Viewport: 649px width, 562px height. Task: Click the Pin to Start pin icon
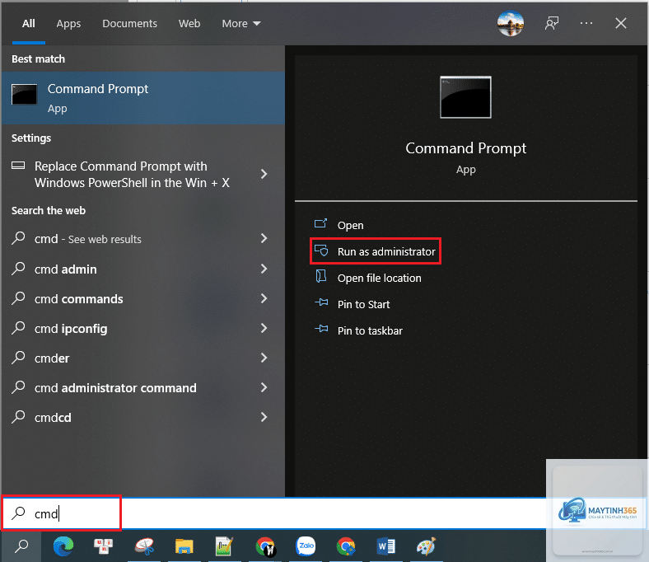coord(321,302)
